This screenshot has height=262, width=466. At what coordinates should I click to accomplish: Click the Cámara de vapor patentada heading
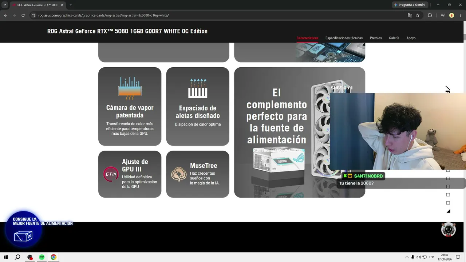[130, 111]
